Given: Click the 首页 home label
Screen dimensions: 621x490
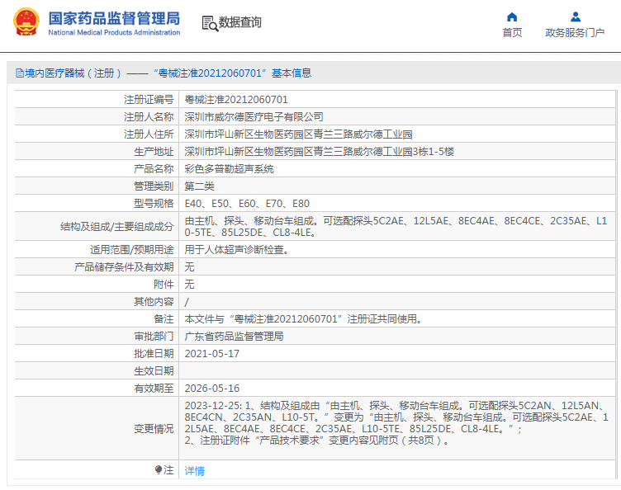Looking at the screenshot, I should [512, 32].
